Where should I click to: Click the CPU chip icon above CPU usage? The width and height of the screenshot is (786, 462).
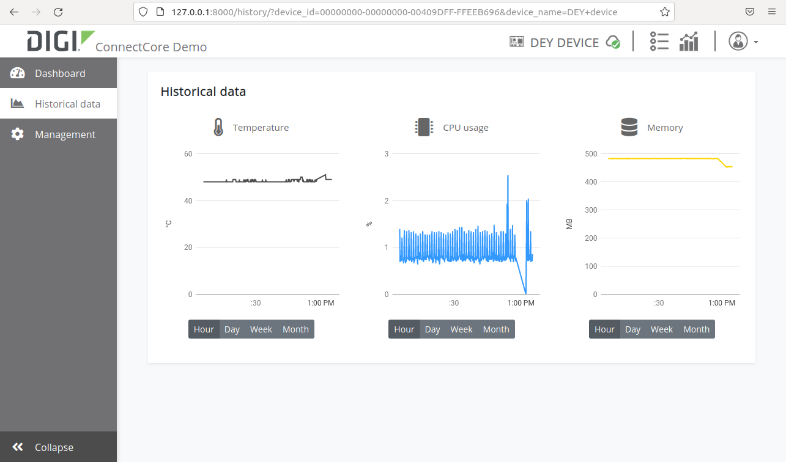423,127
